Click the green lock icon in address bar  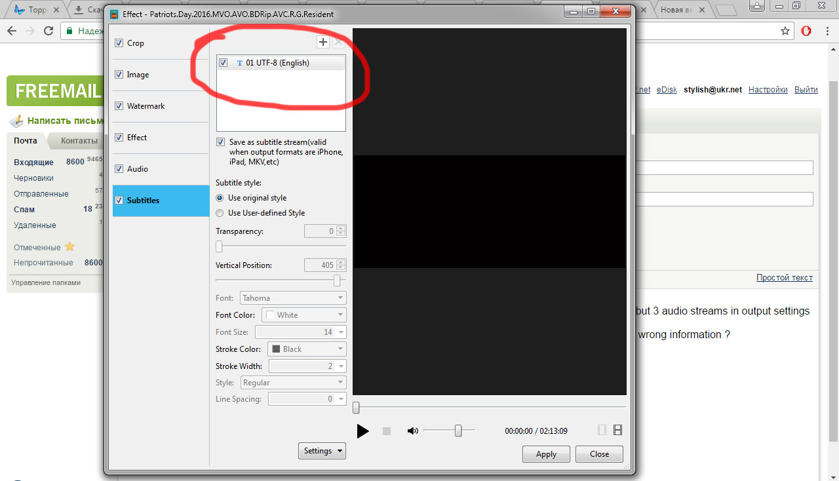pyautogui.click(x=69, y=31)
